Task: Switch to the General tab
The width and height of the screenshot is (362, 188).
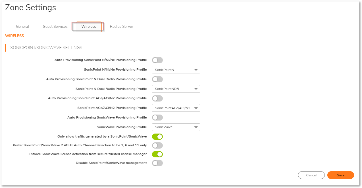Action: point(22,27)
